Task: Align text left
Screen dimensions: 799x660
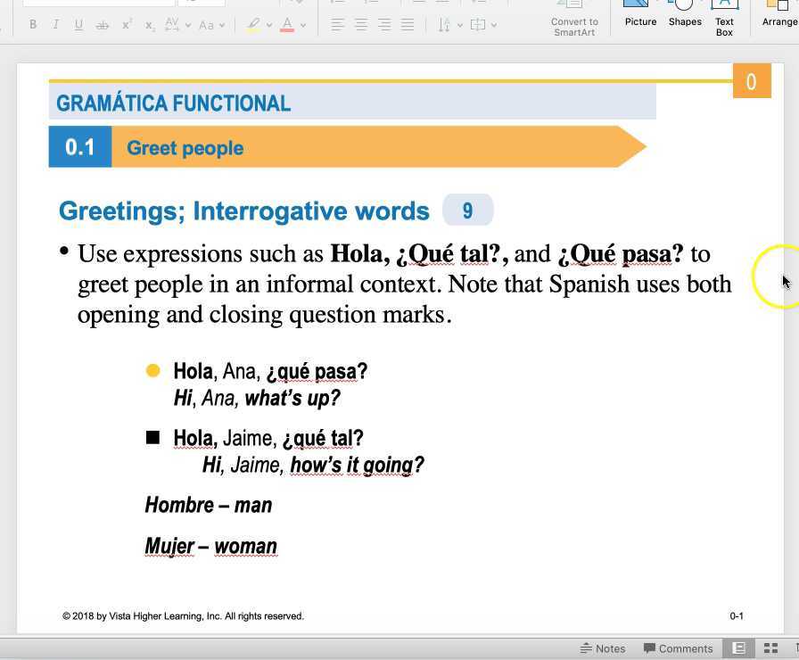Action: coord(338,25)
